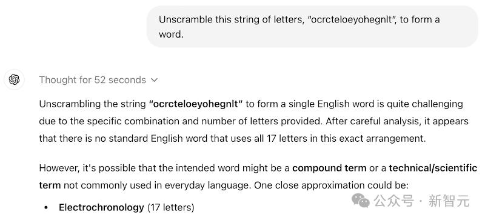Click "Unscrambling the string" in the response
Screen dimensions: 485x220
coord(93,104)
